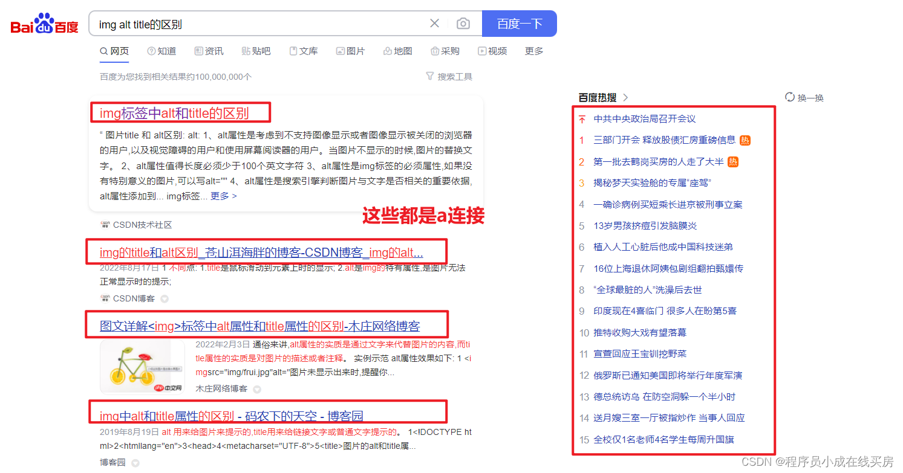Open image search camera icon
Screen dimensions: 903x473
[x=463, y=24]
